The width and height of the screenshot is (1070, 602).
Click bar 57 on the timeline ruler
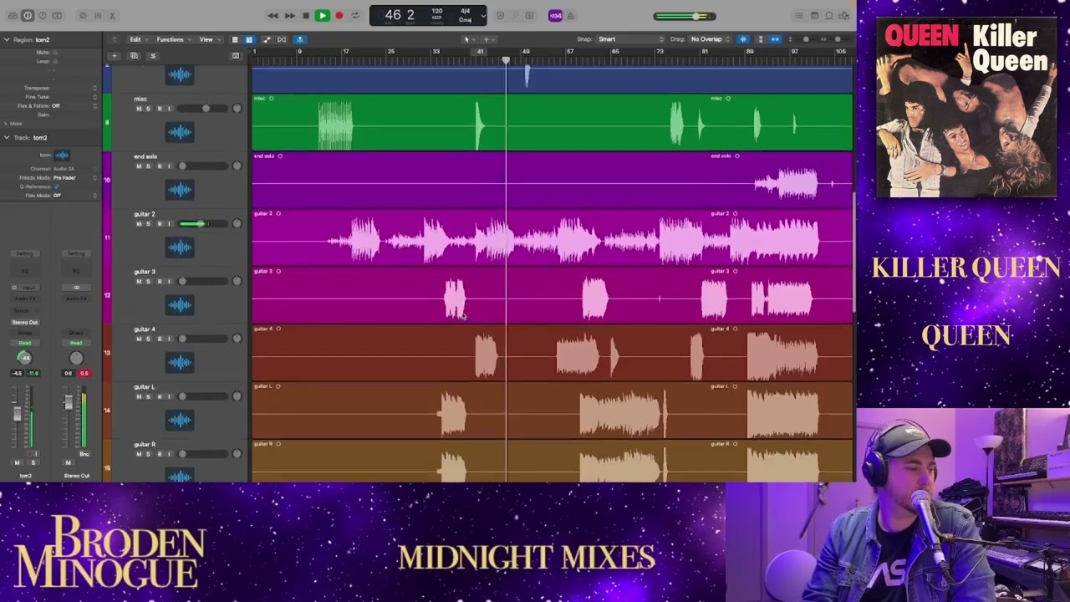point(570,52)
